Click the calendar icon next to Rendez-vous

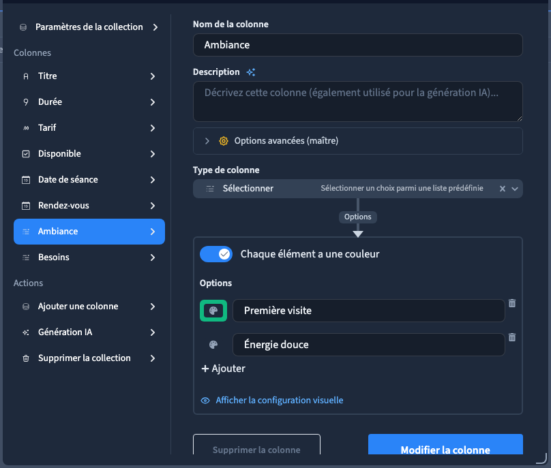click(x=26, y=206)
